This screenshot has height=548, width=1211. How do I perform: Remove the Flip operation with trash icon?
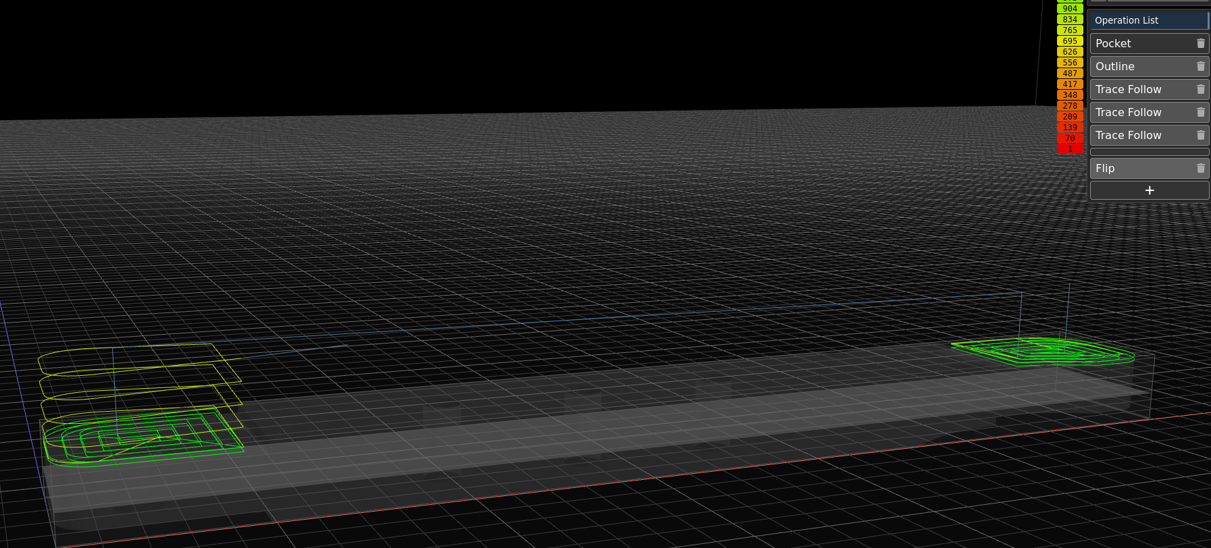(x=1200, y=168)
